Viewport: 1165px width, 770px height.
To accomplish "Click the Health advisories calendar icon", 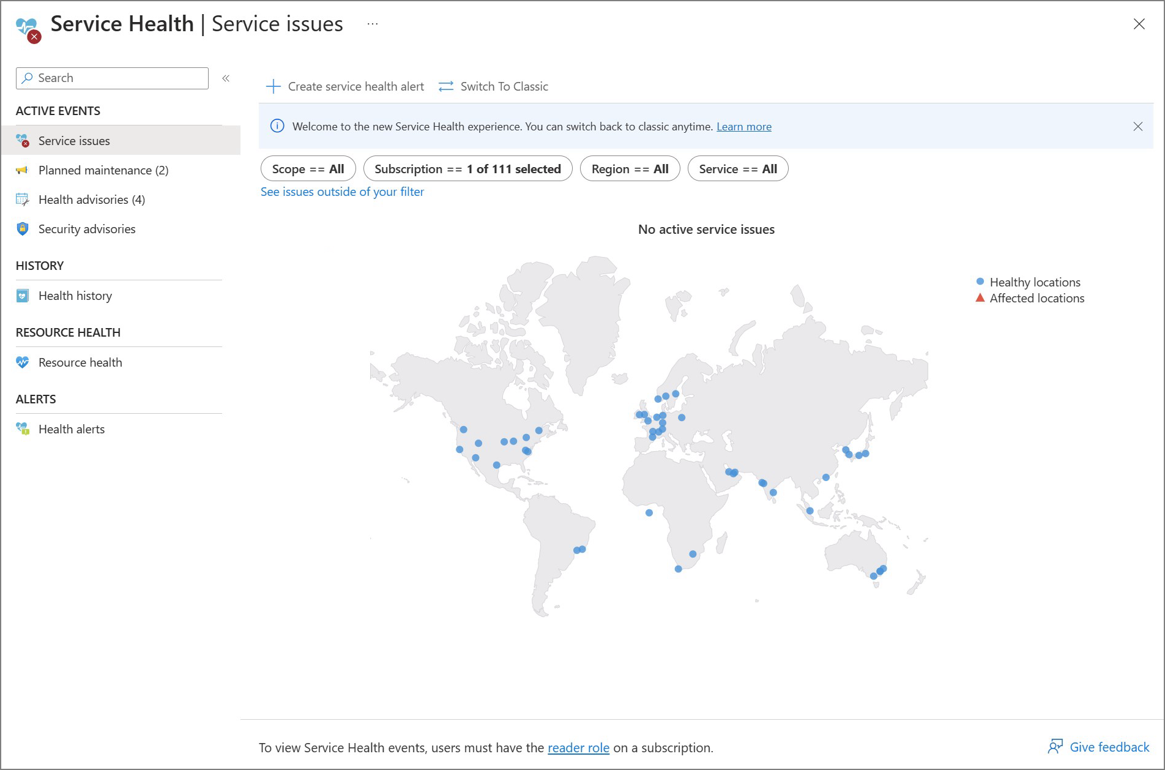I will click(23, 200).
